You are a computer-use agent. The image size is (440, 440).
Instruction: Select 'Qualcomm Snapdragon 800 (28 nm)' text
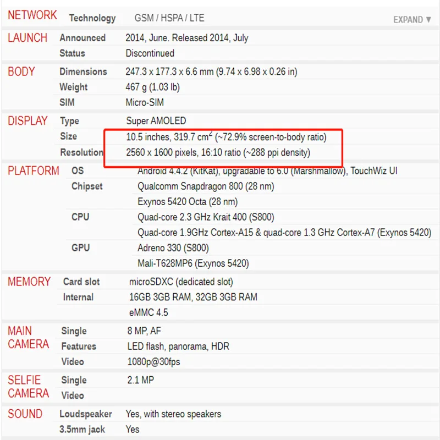pyautogui.click(x=206, y=186)
